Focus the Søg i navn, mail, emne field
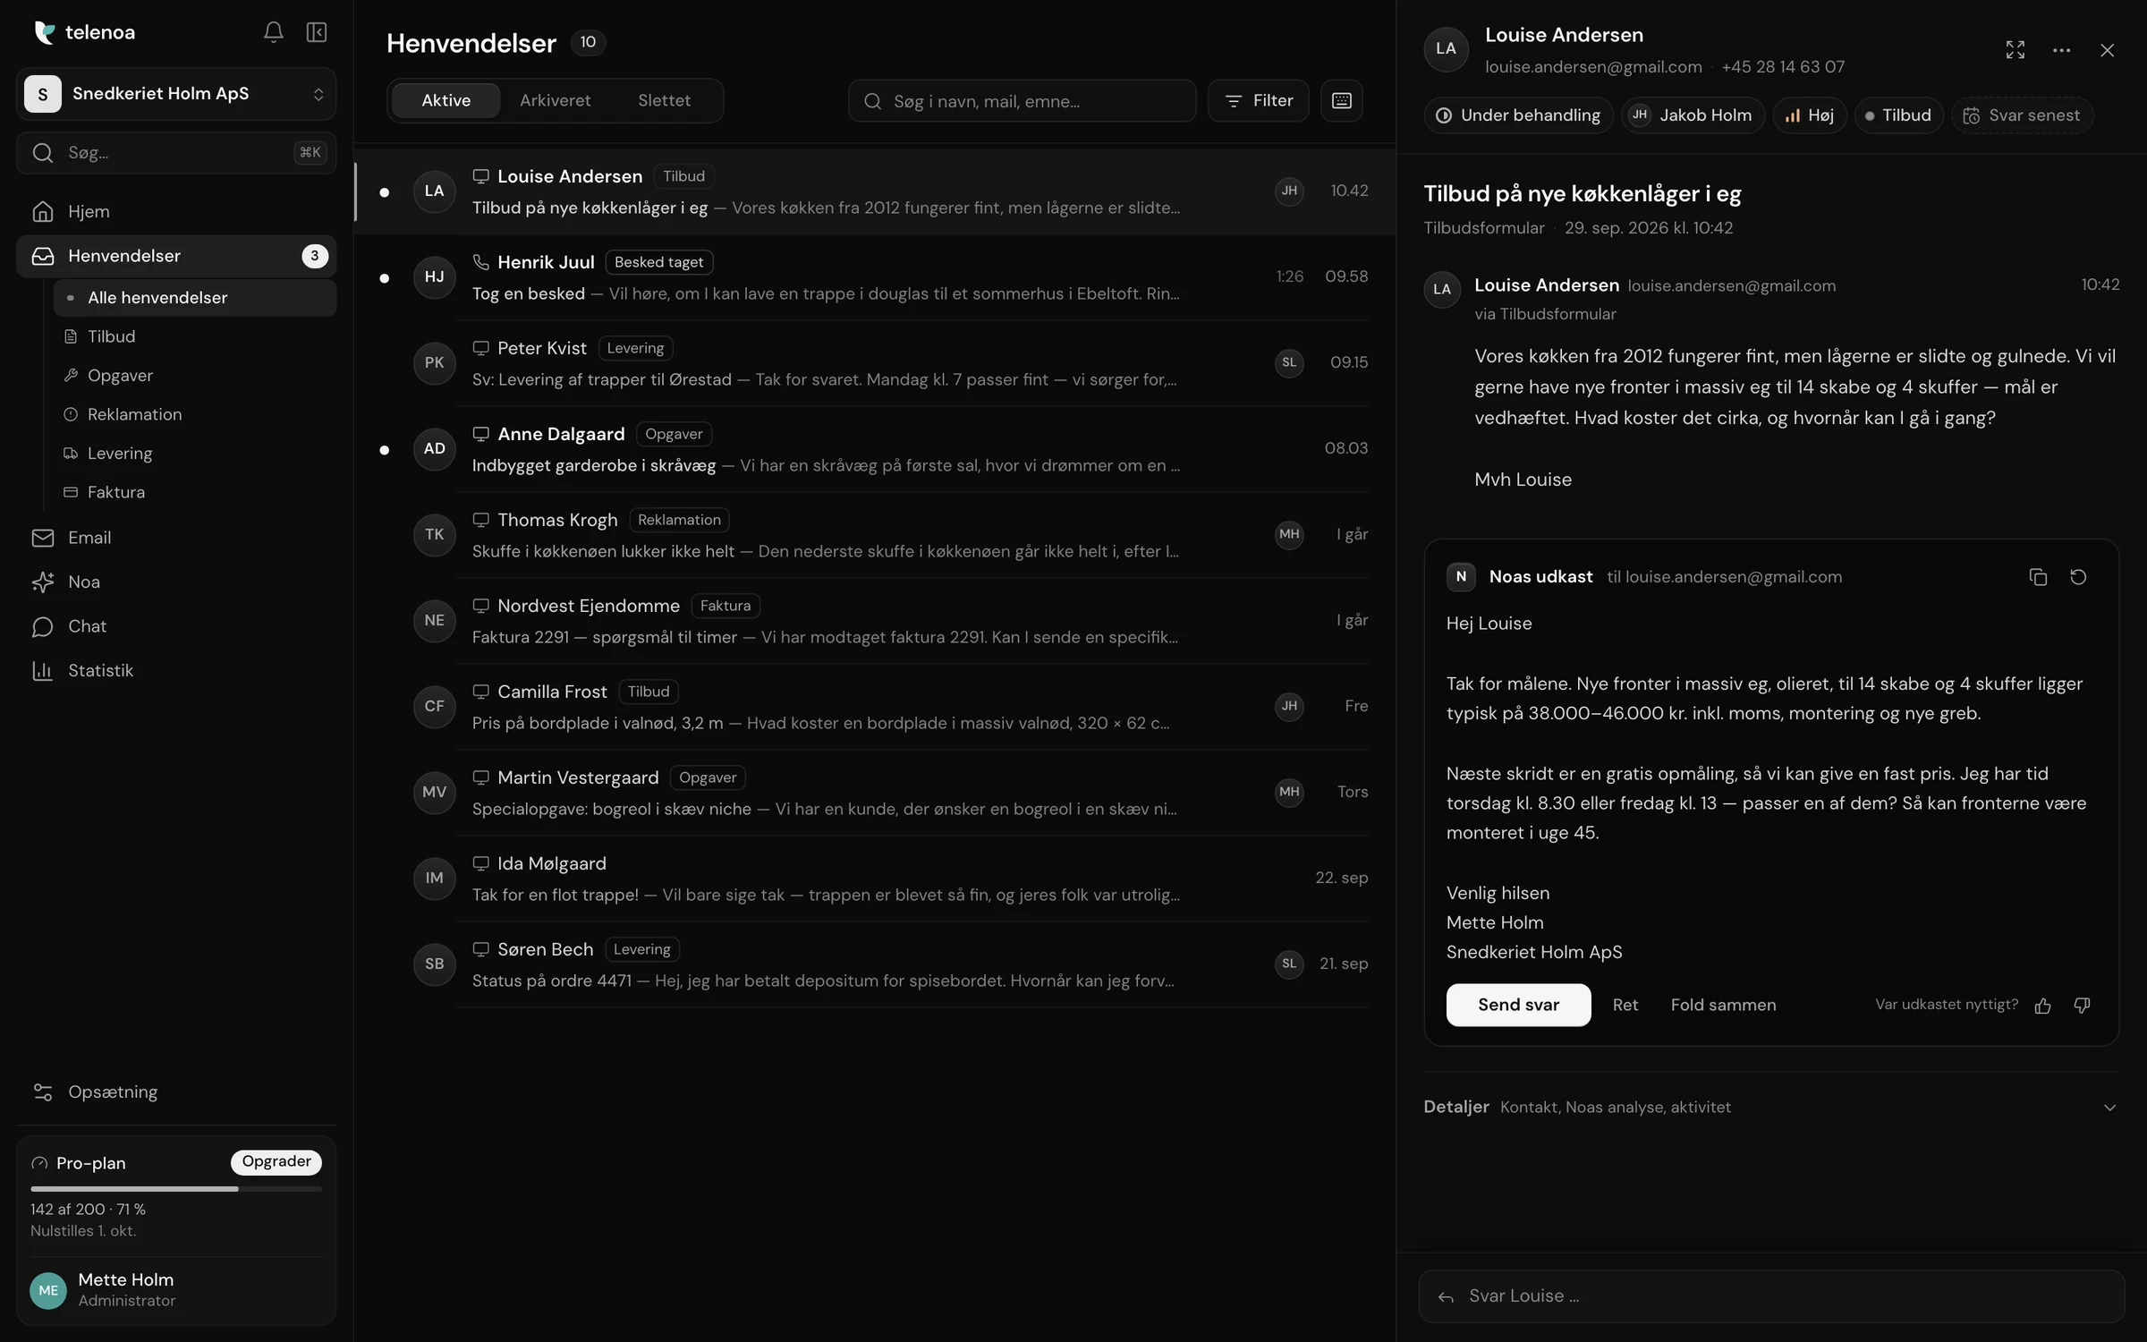Screen dimensions: 2147x1342 point(1022,100)
